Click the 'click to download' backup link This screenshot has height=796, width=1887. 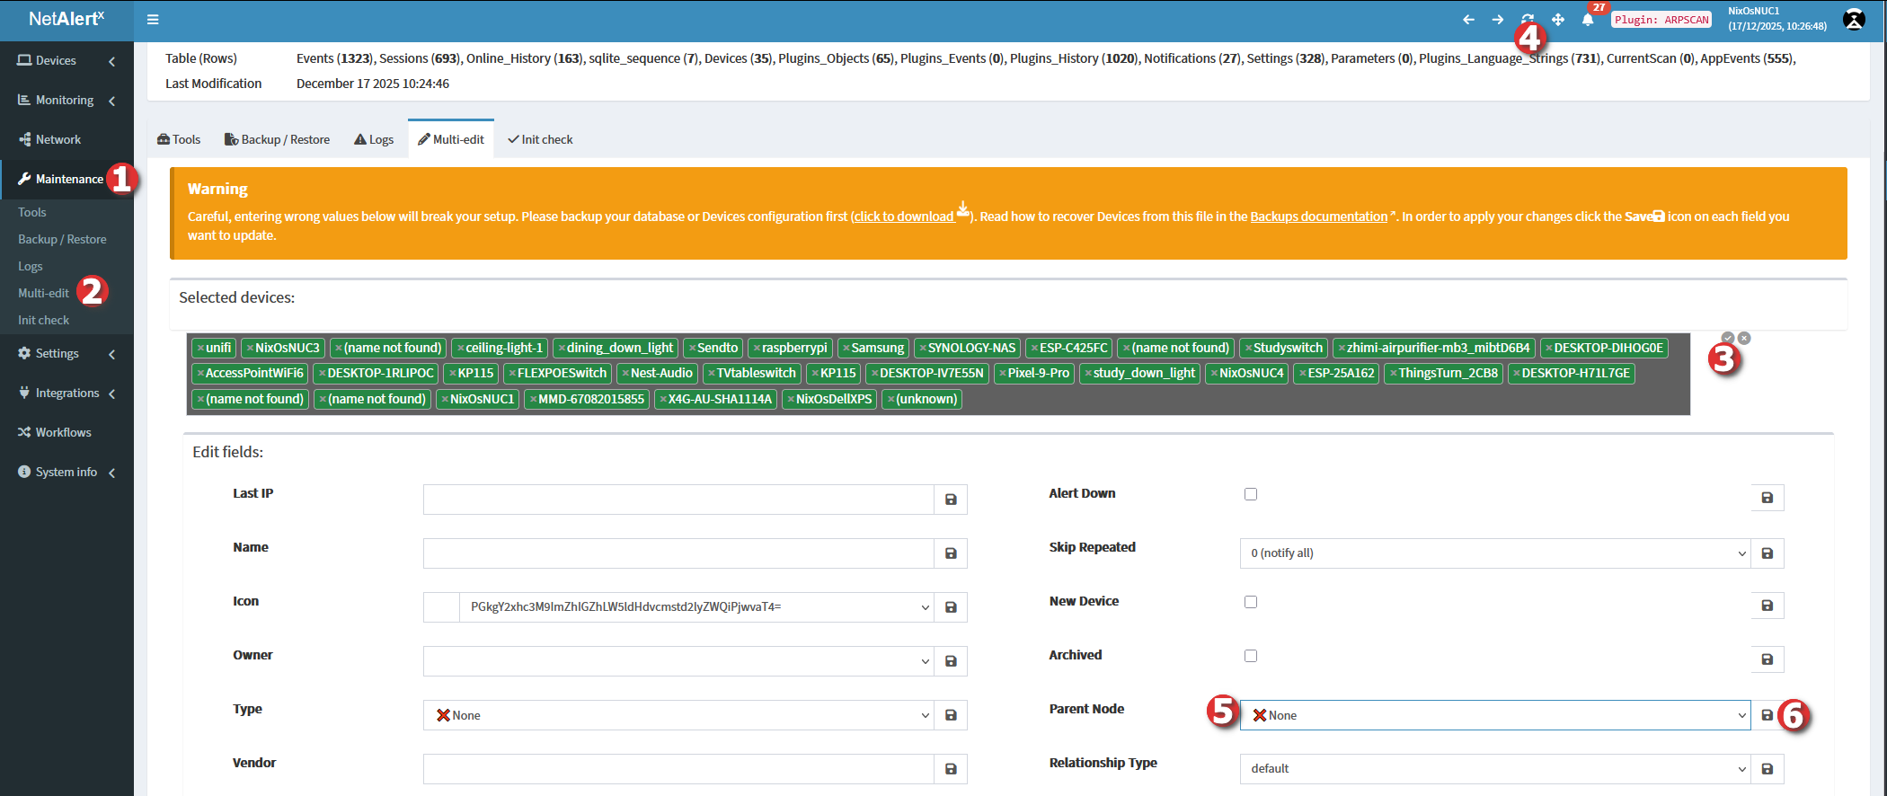pyautogui.click(x=904, y=217)
